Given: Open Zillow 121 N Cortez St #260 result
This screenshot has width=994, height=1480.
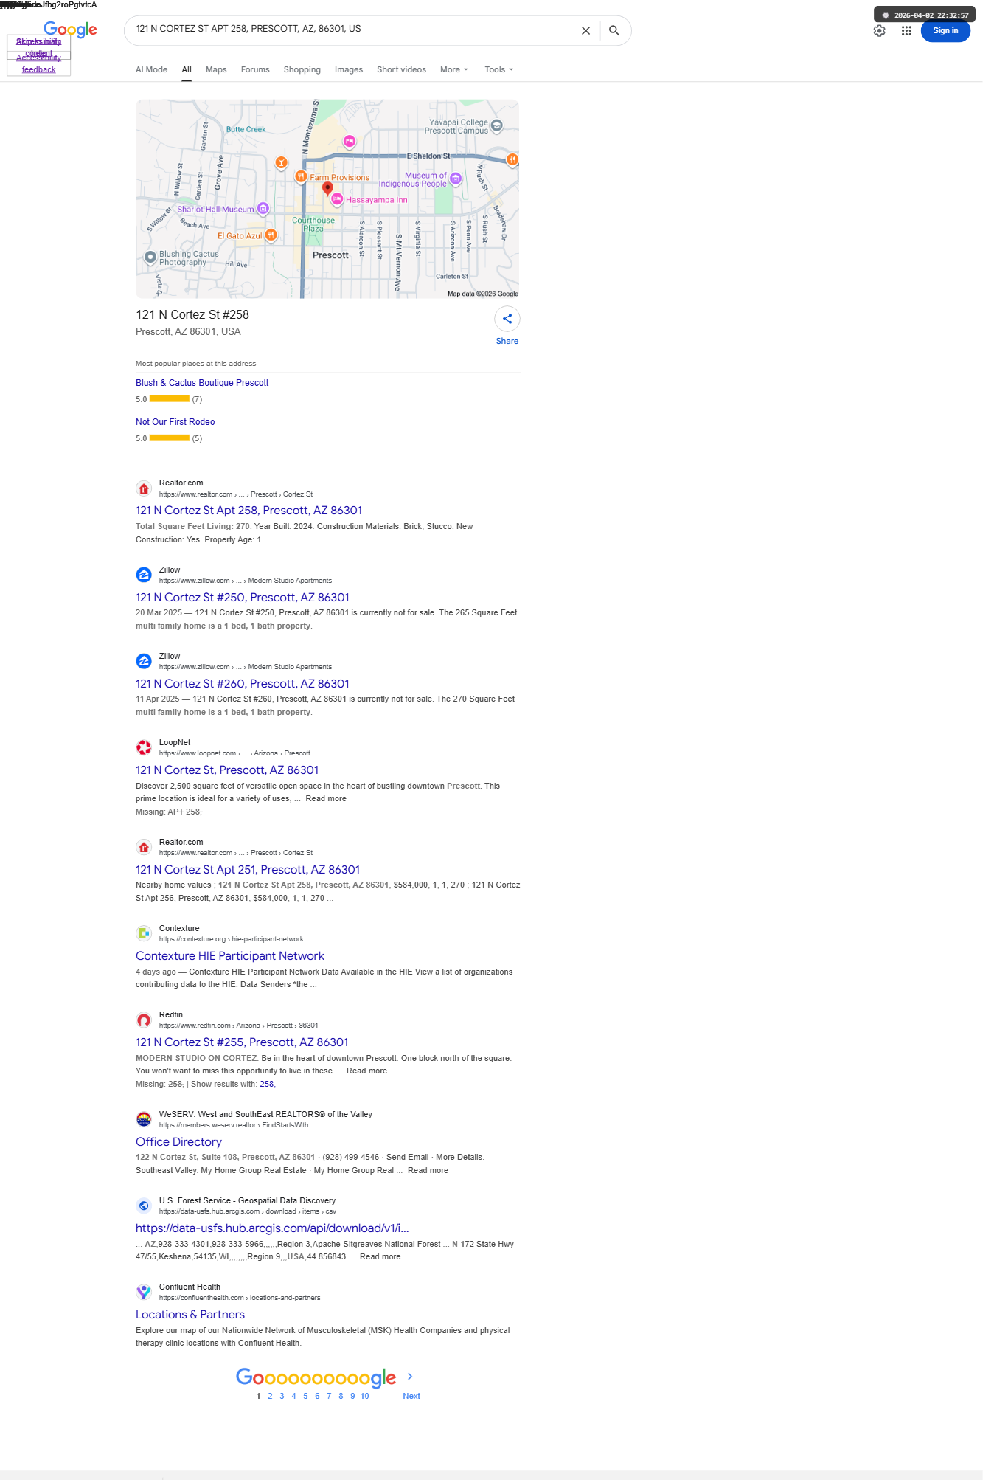Looking at the screenshot, I should pyautogui.click(x=243, y=684).
